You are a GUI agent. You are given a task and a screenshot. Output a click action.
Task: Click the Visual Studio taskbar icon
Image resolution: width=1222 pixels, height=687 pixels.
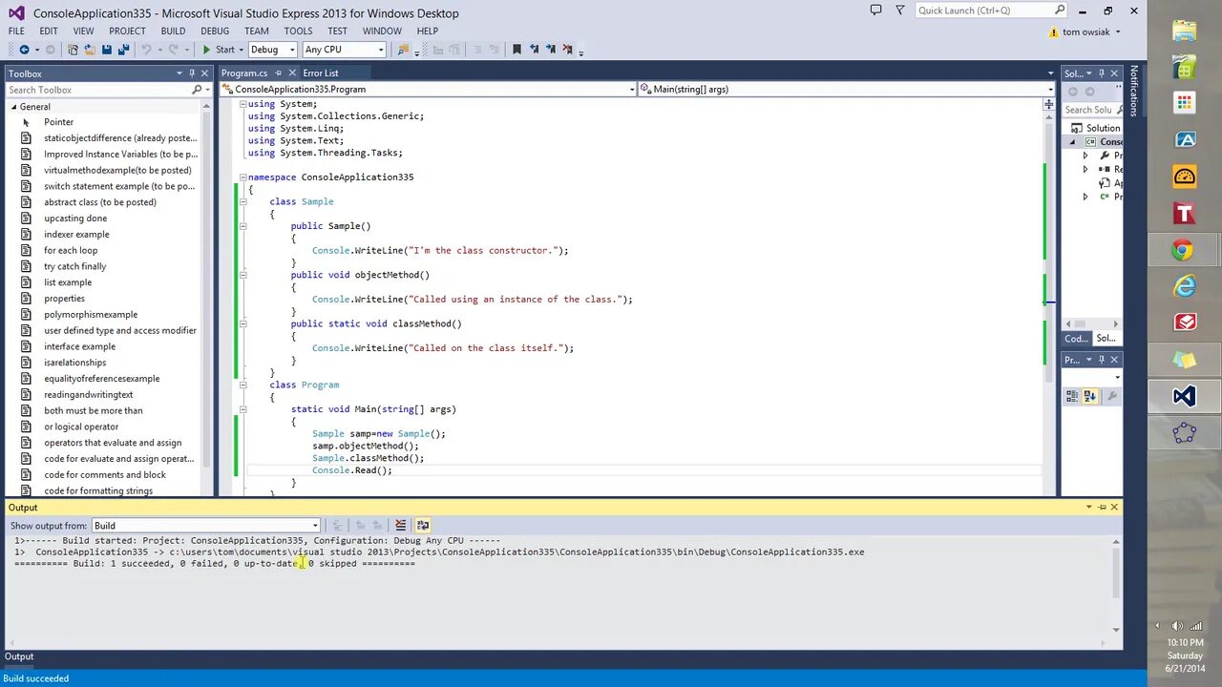pos(1184,396)
